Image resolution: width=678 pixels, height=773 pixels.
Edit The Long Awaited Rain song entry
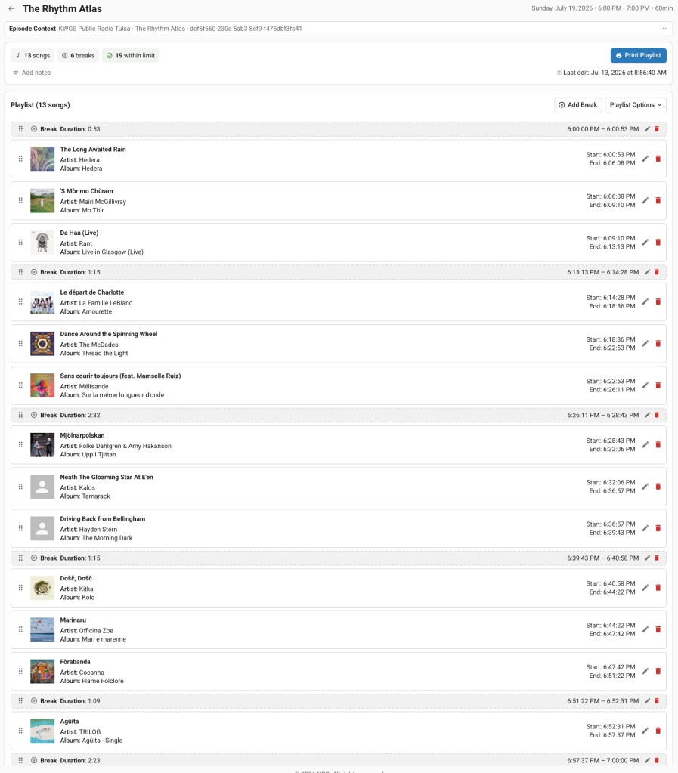[645, 159]
